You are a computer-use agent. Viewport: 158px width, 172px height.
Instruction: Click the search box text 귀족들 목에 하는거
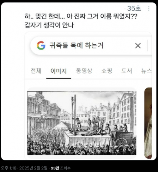pos(76,45)
